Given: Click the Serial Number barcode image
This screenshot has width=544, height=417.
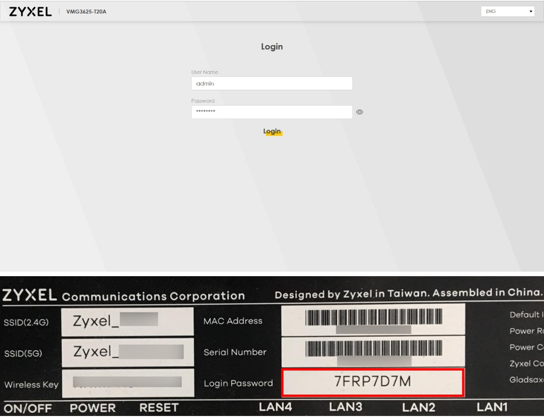Looking at the screenshot, I should pyautogui.click(x=374, y=348).
